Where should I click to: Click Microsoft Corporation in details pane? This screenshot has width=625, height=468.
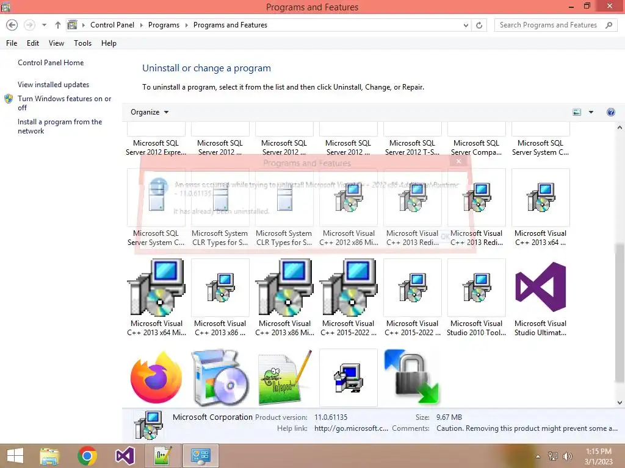pyautogui.click(x=212, y=417)
